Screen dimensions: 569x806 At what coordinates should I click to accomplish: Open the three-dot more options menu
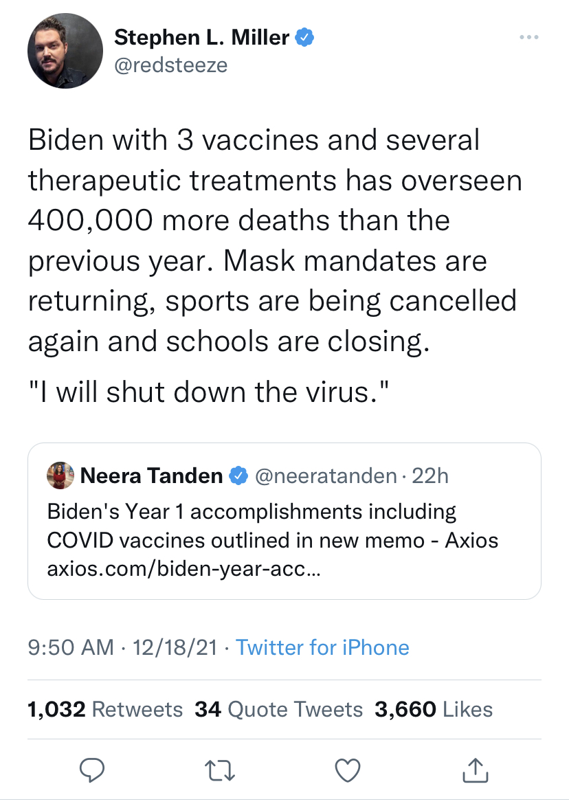[x=528, y=38]
